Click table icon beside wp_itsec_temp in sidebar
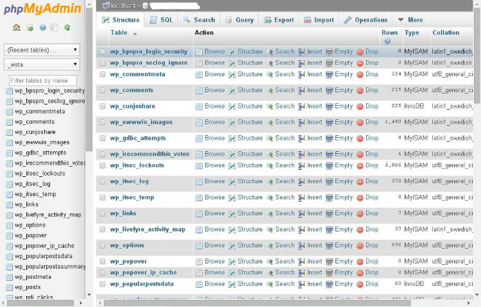 10,194
